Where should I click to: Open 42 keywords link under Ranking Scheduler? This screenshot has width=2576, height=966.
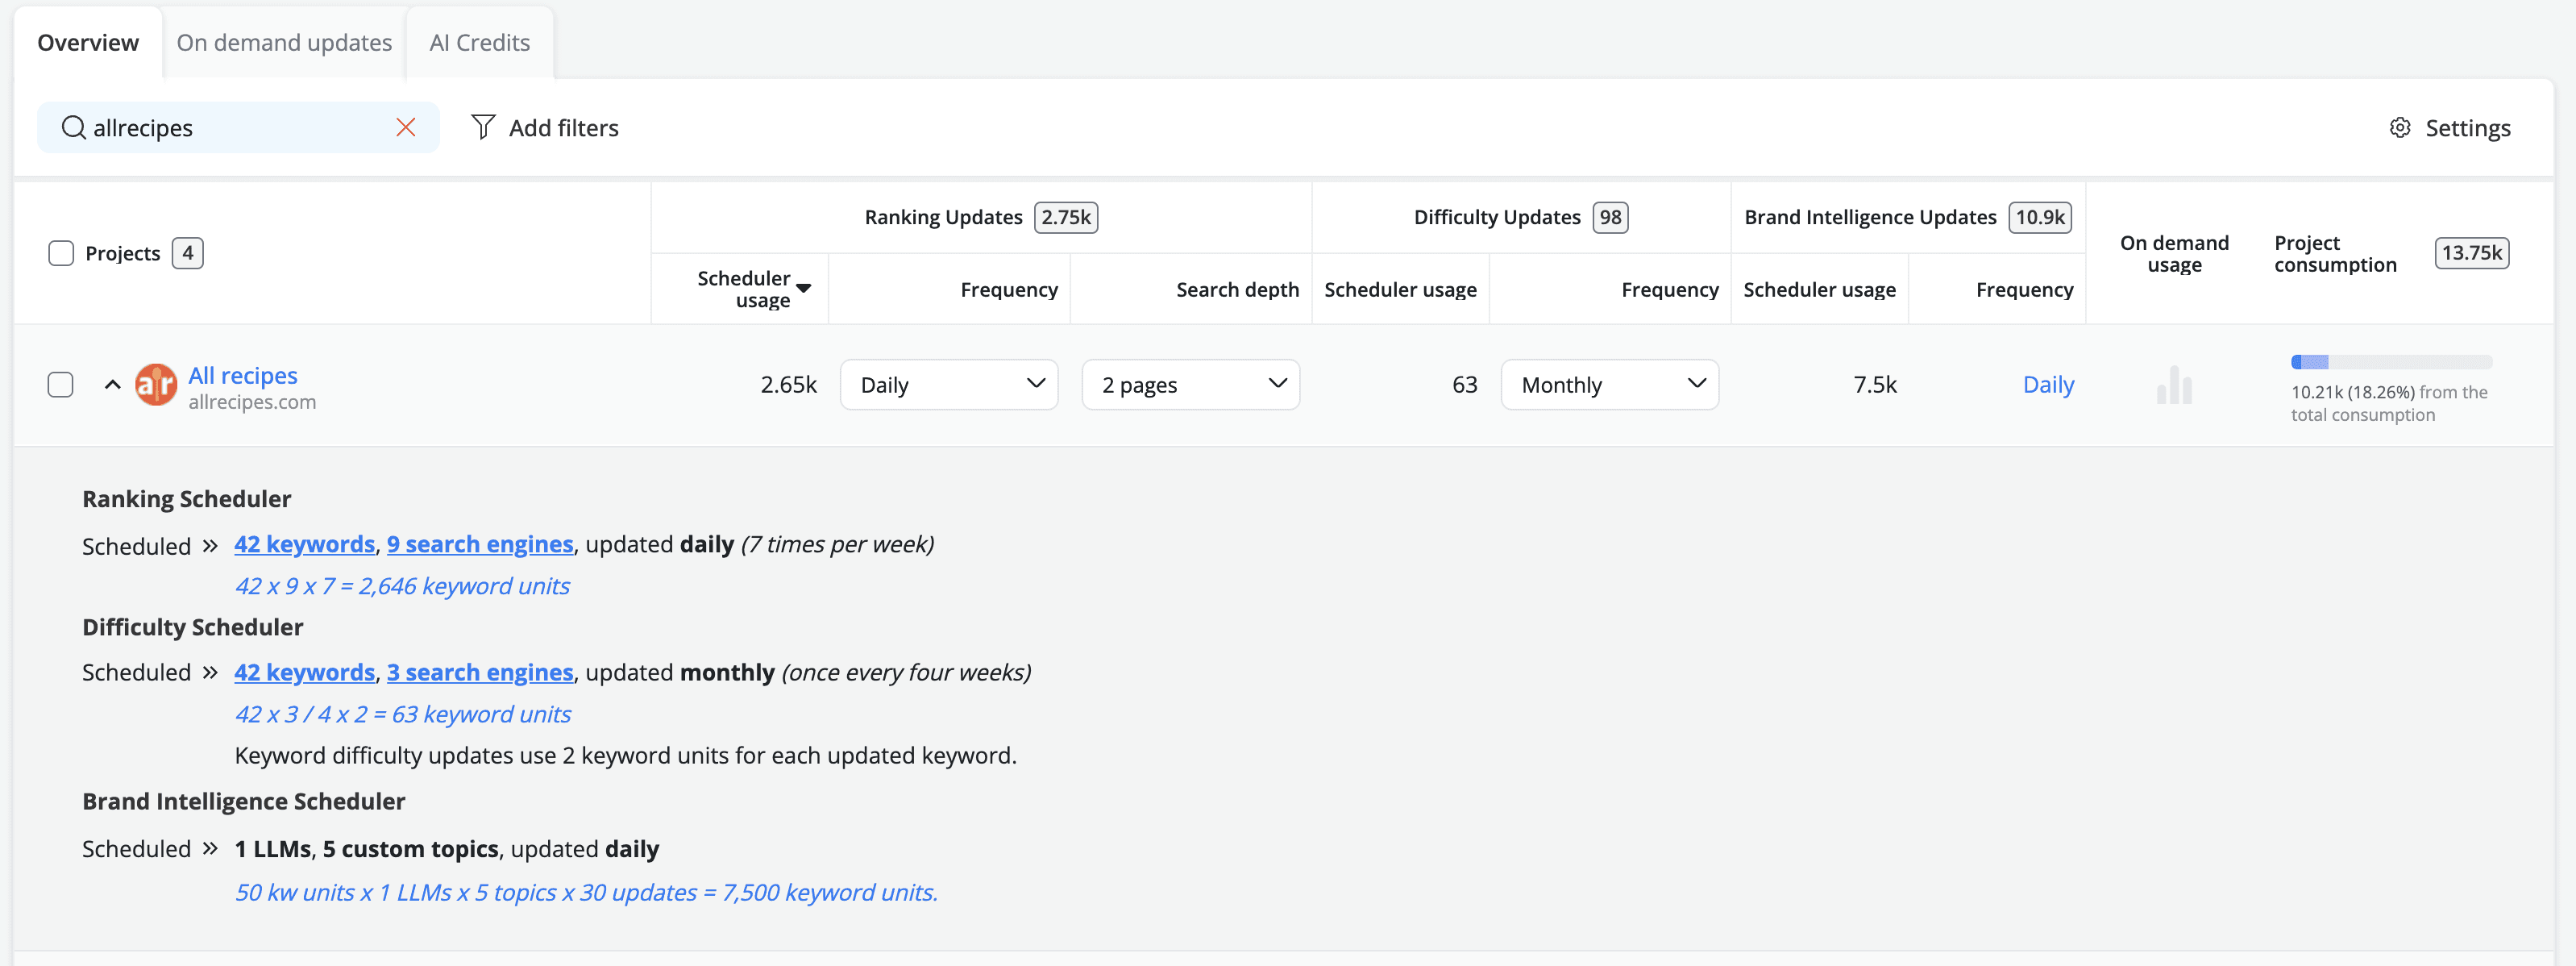click(x=305, y=544)
